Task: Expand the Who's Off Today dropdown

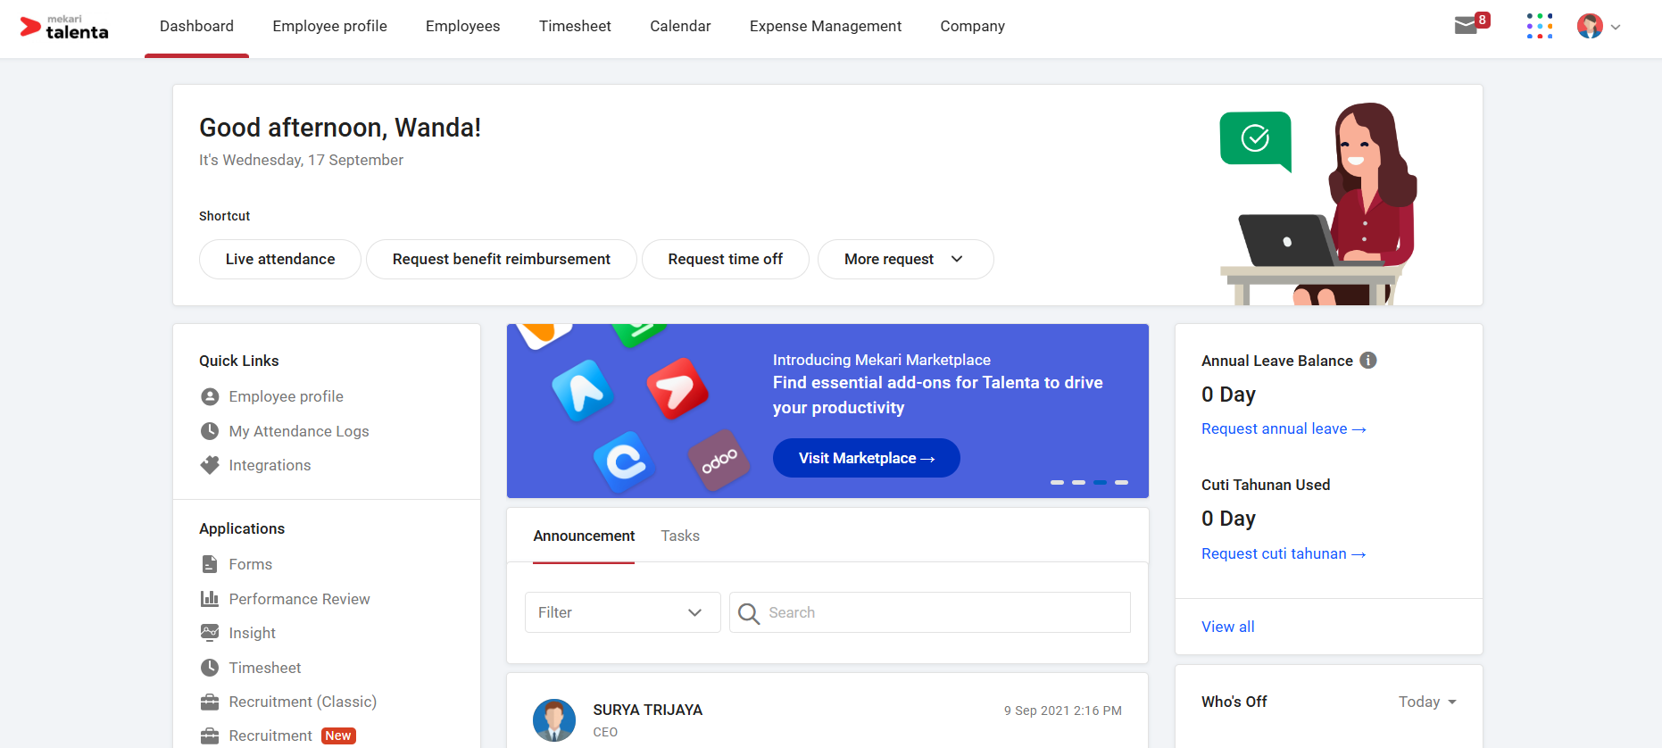Action: pyautogui.click(x=1426, y=702)
